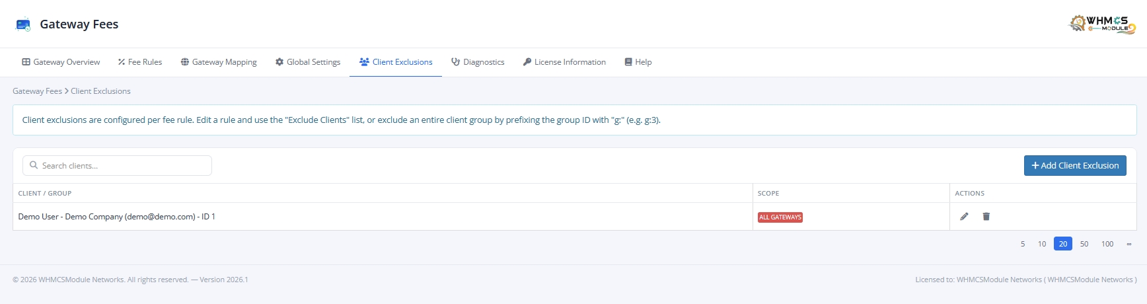Click the Gateway Fees breadcrumb link
The height and width of the screenshot is (304, 1147).
pyautogui.click(x=37, y=91)
